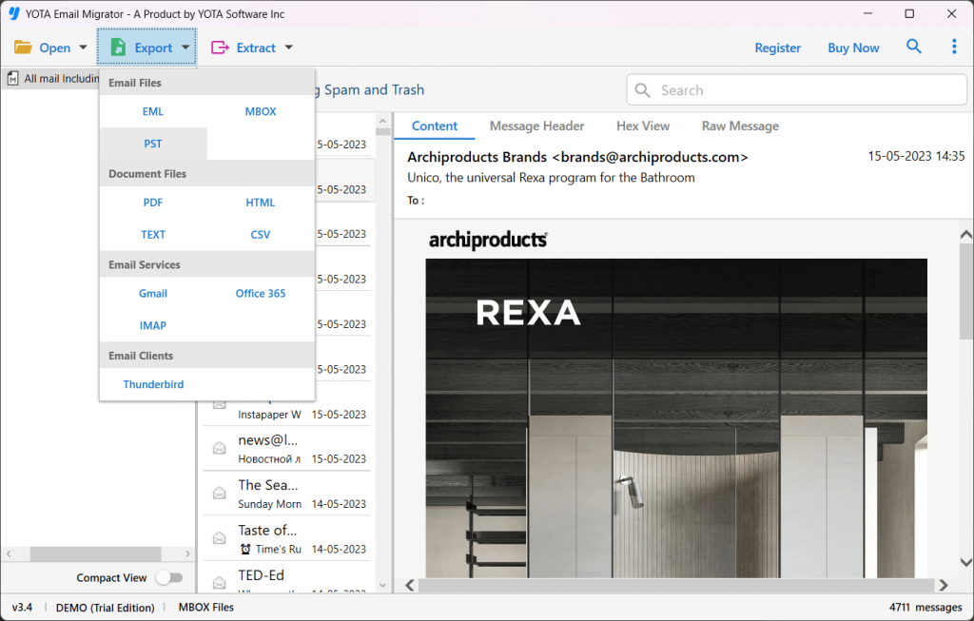Choose MBOX export format
This screenshot has height=621, width=974.
click(261, 111)
